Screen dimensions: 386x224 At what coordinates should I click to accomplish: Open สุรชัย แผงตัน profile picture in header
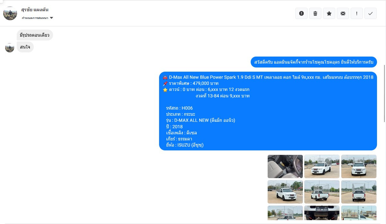tap(10, 13)
